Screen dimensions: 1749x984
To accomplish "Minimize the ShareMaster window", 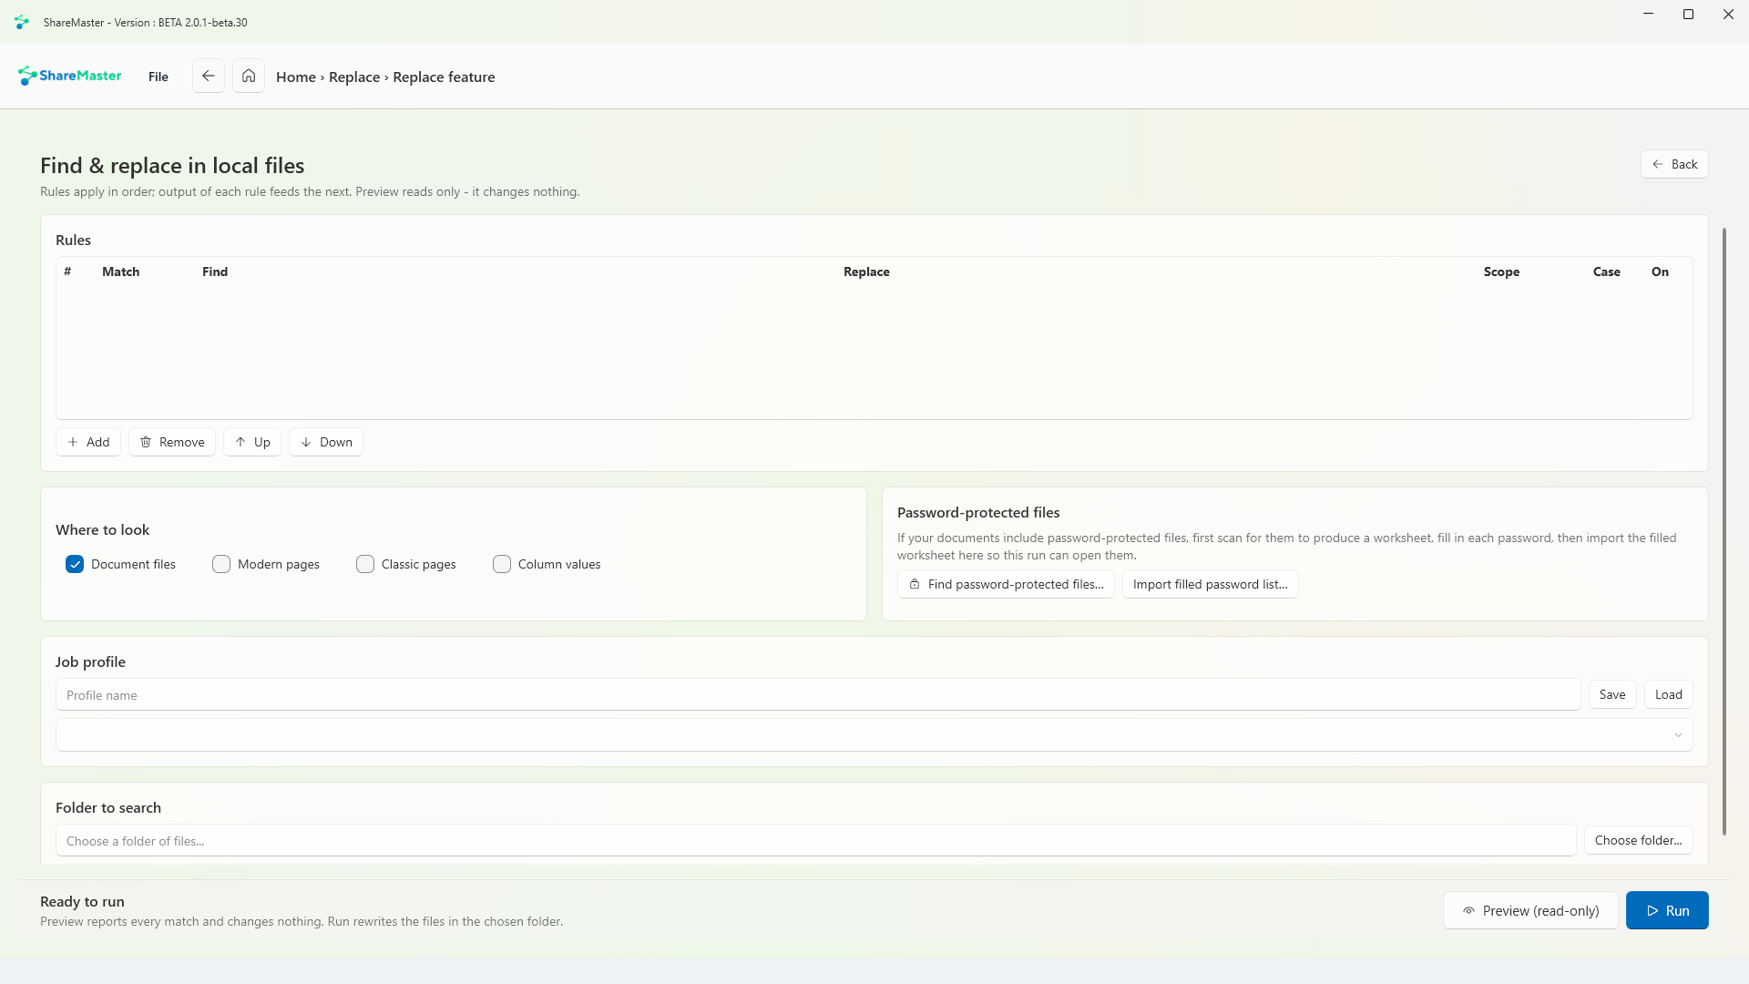I will click(1648, 15).
